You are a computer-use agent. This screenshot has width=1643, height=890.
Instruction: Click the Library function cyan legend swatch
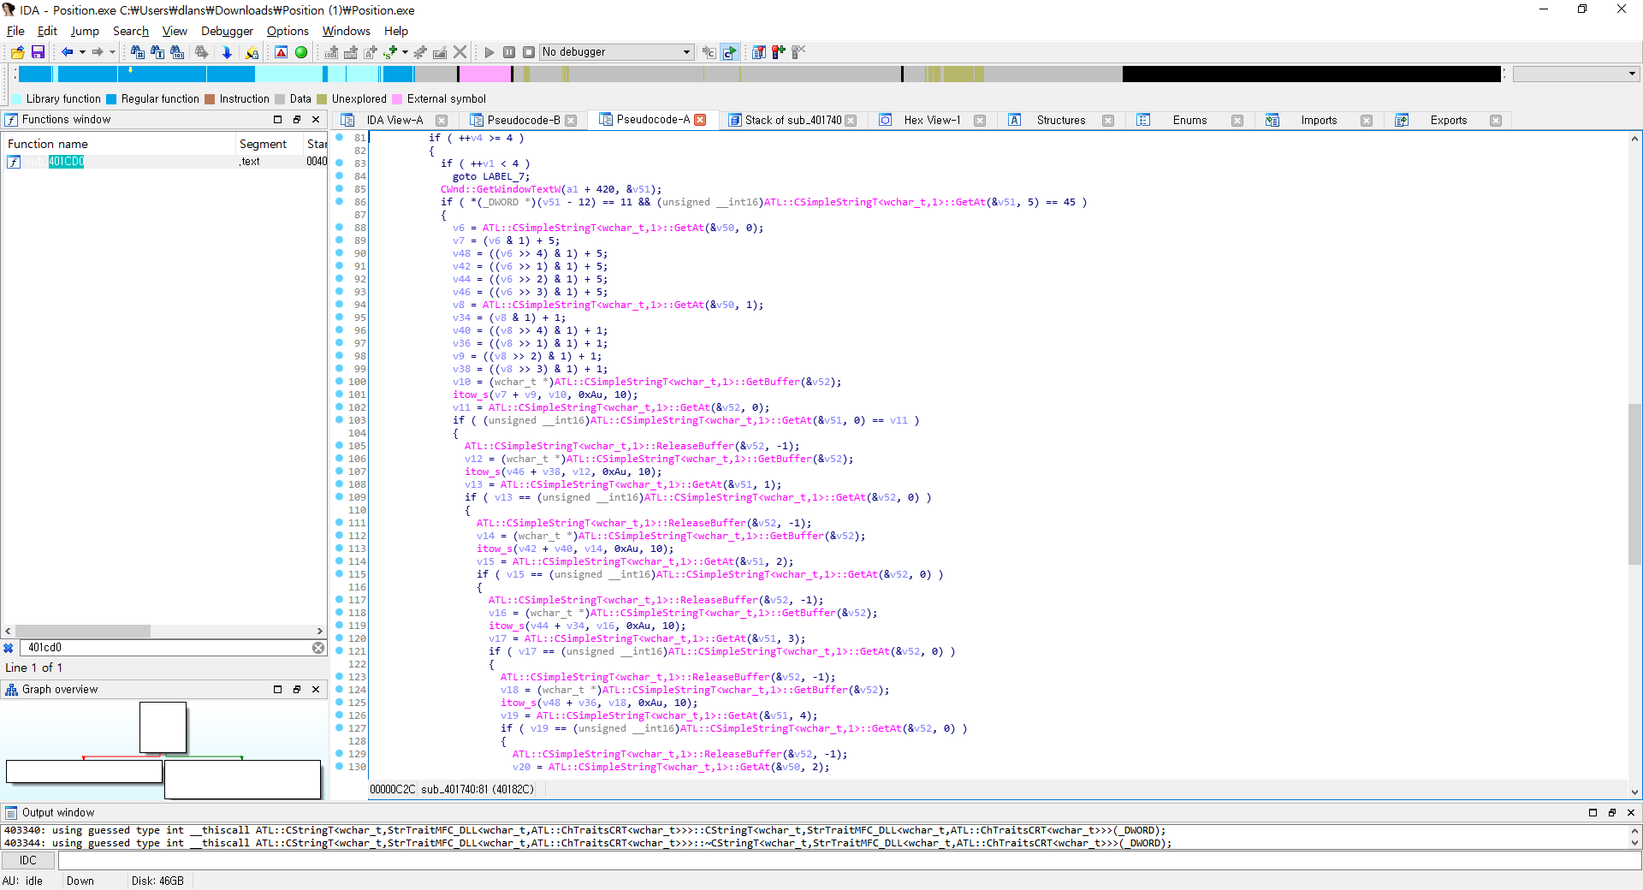click(16, 99)
